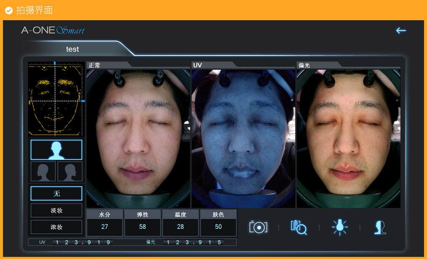Select the 浓妆 makeup option
The image size is (427, 259).
point(56,227)
